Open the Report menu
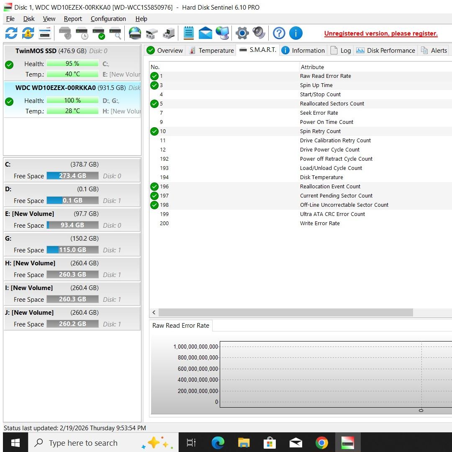The image size is (452, 452). tap(73, 19)
